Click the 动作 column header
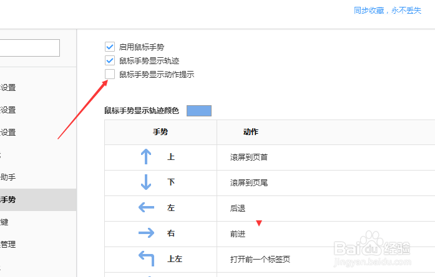 pos(251,132)
